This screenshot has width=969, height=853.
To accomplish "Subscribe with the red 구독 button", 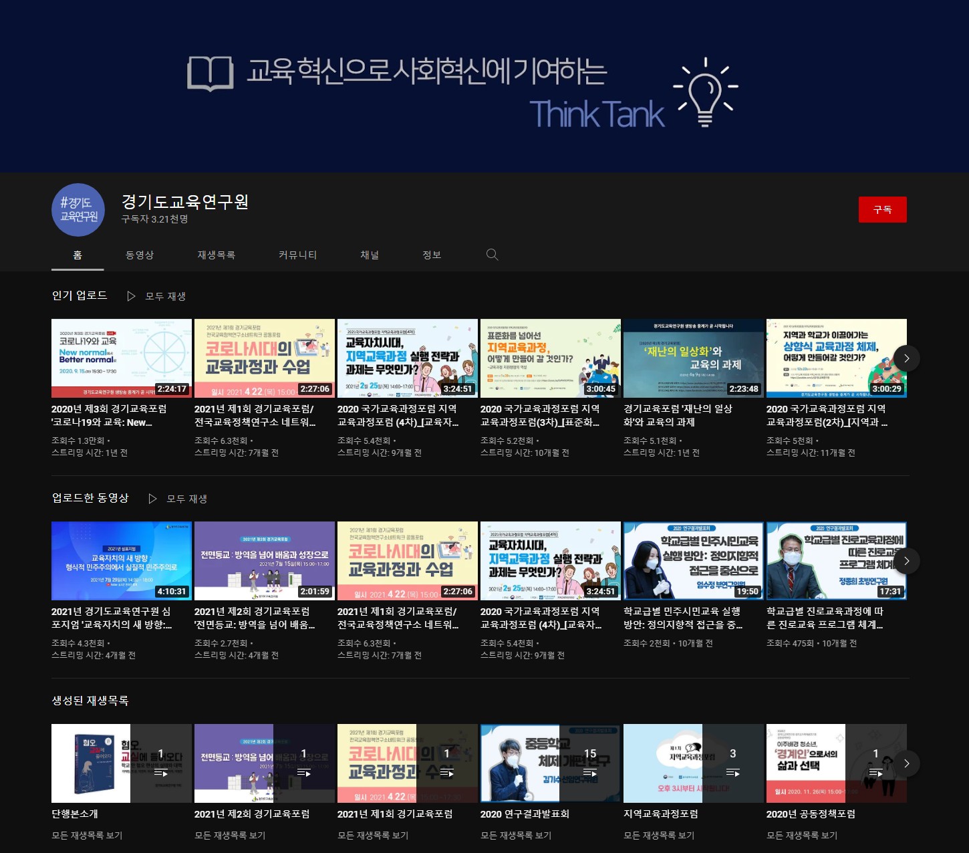I will 883,209.
